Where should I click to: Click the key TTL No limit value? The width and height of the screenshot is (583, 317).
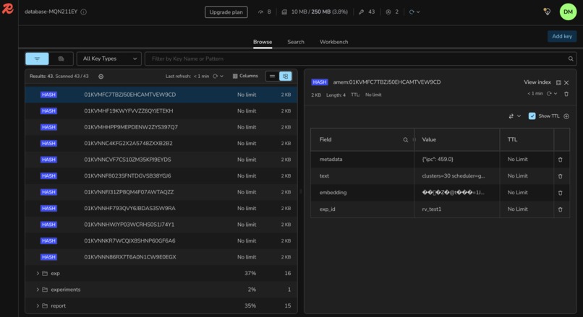373,95
